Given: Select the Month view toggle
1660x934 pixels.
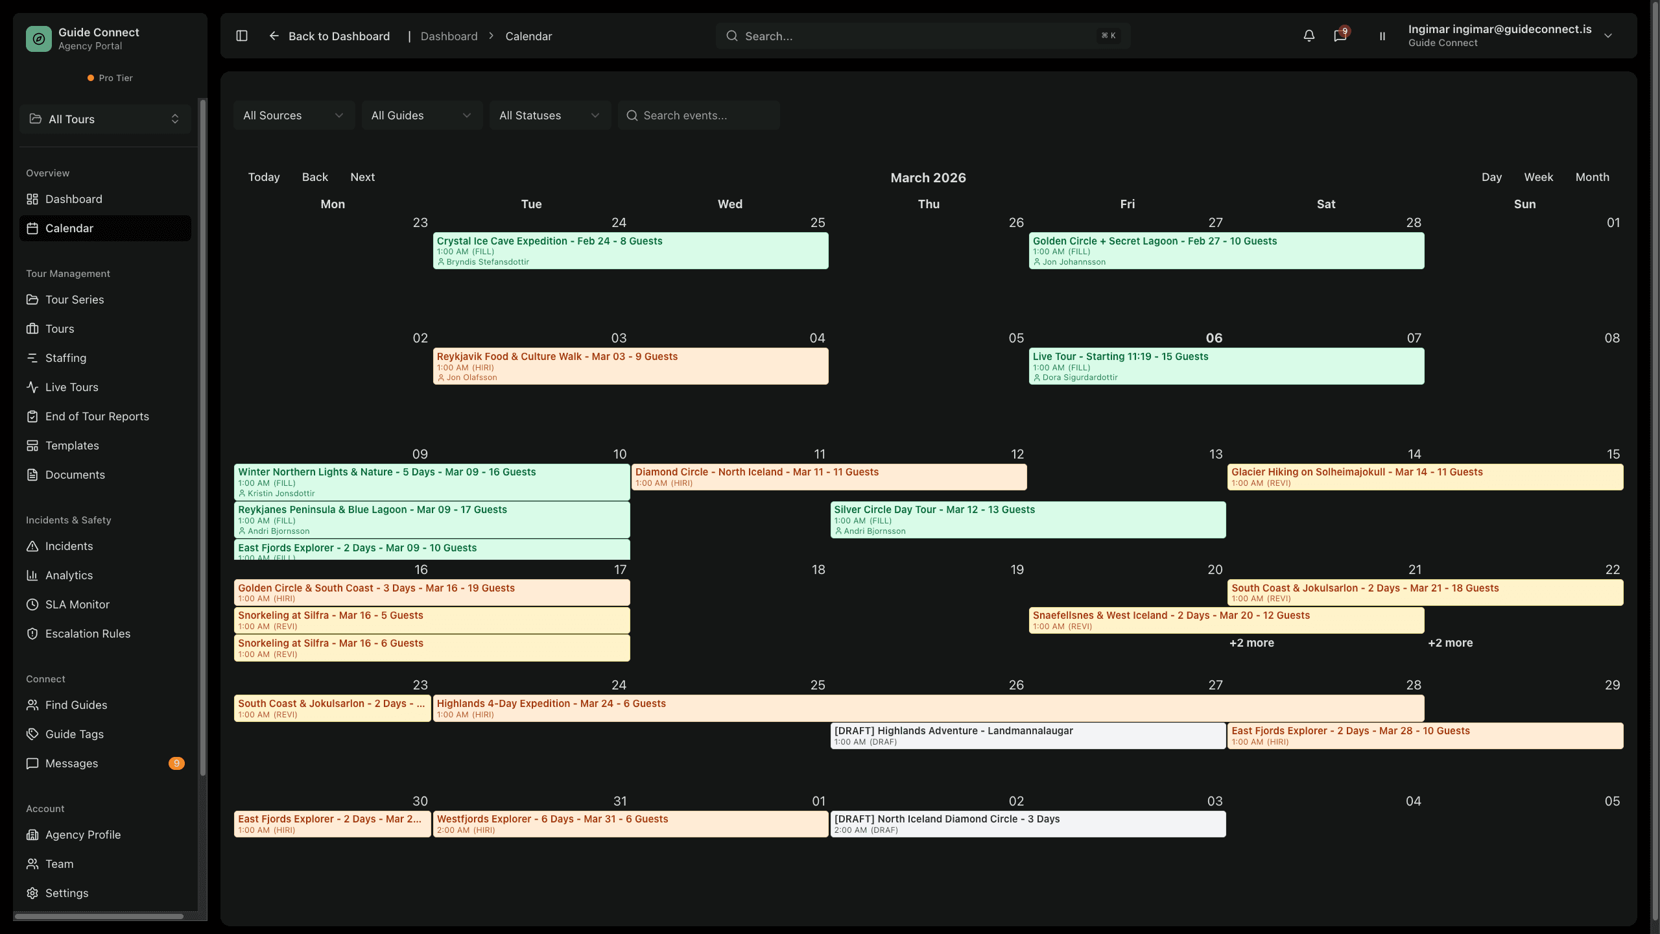Looking at the screenshot, I should pos(1592,177).
